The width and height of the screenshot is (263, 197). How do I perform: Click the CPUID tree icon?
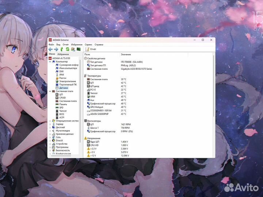[57, 98]
